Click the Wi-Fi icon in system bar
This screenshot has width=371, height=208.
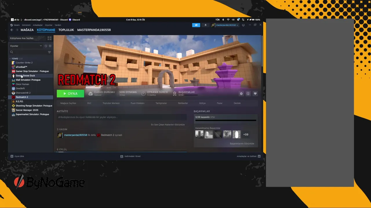[x=228, y=20]
